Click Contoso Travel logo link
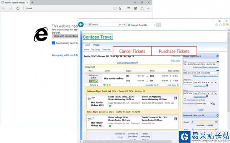The width and height of the screenshot is (230, 143). 98,37
